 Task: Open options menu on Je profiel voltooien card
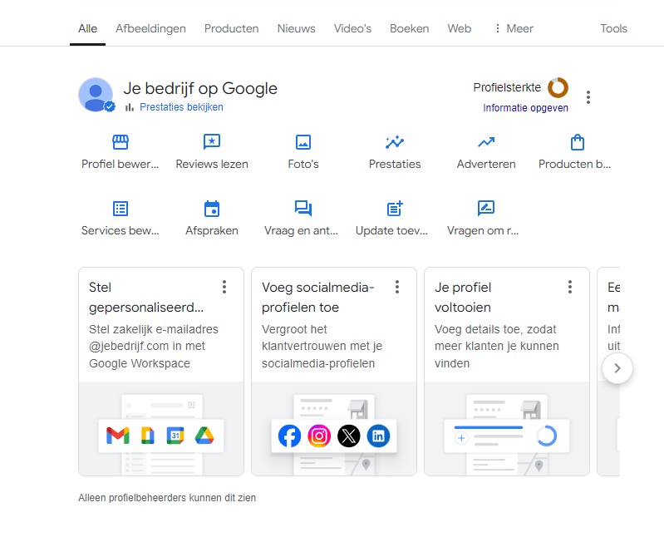[x=570, y=287]
